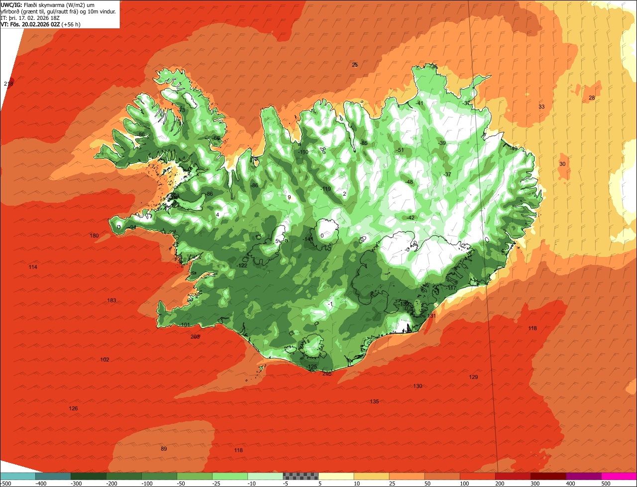Click the value -39 in northeast Iceland
The image size is (637, 487).
[x=442, y=143]
